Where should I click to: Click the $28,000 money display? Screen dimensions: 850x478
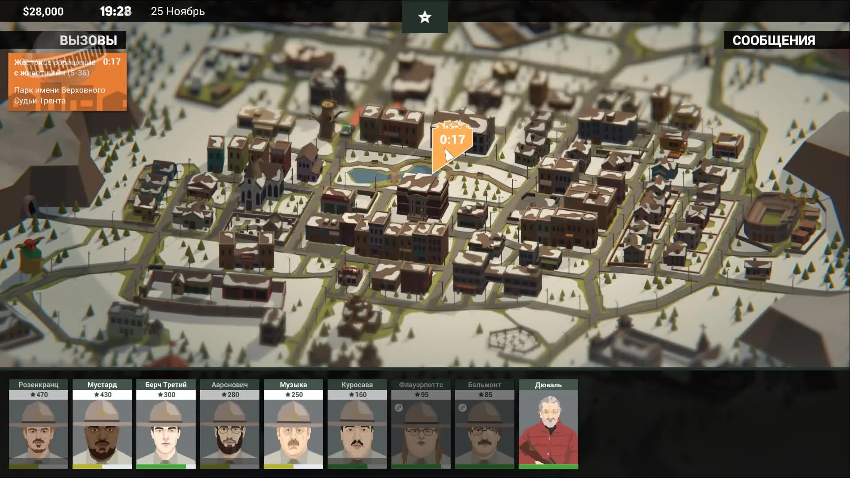(x=43, y=12)
